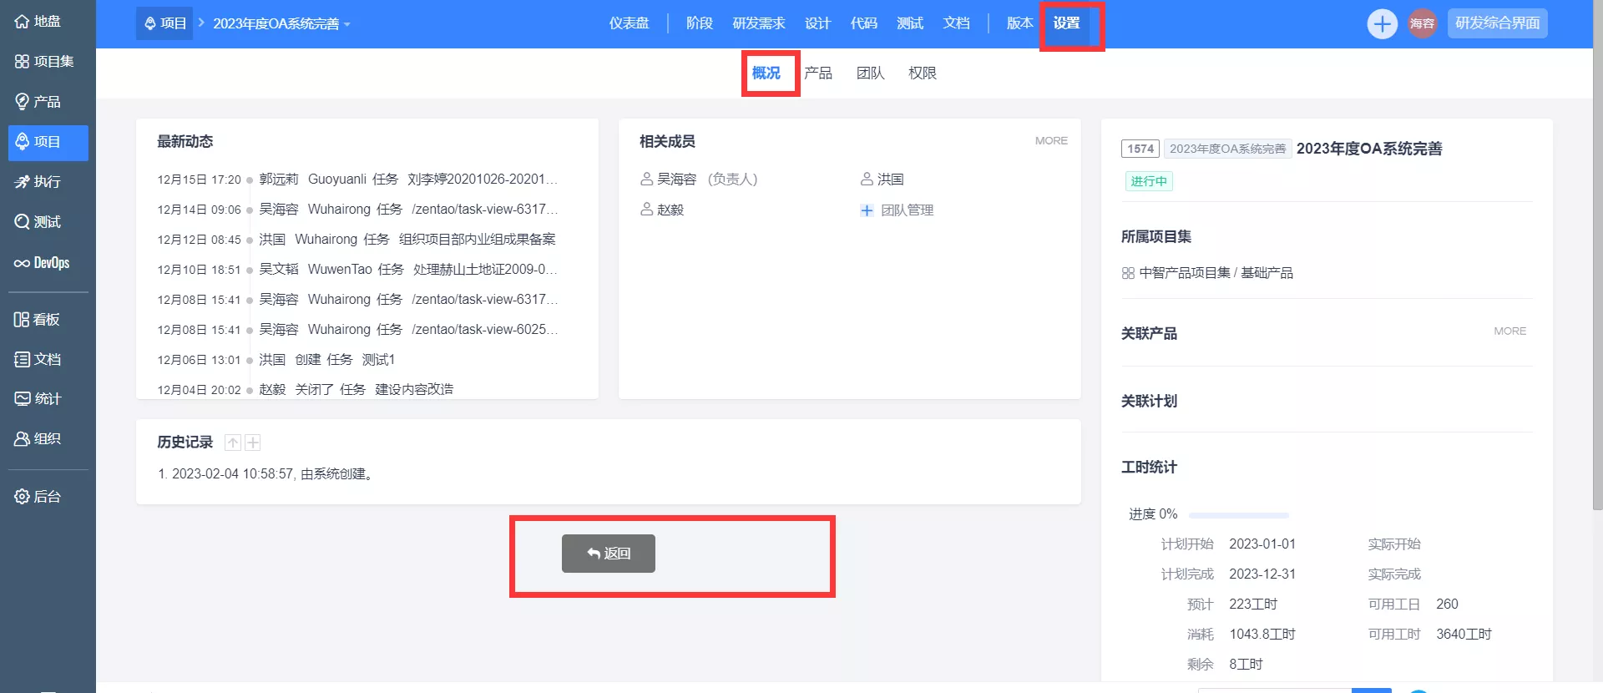
Task: Expand history records with the plus icon
Action: pyautogui.click(x=253, y=443)
